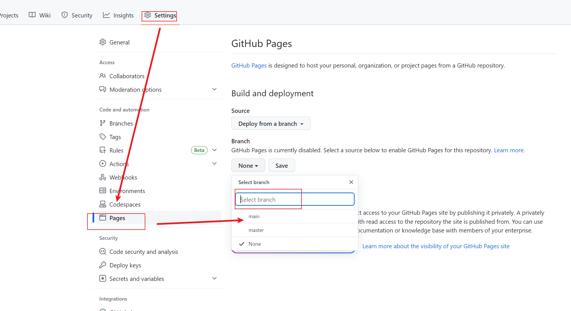
Task: Click the Deploy keys key icon
Action: coord(103,265)
